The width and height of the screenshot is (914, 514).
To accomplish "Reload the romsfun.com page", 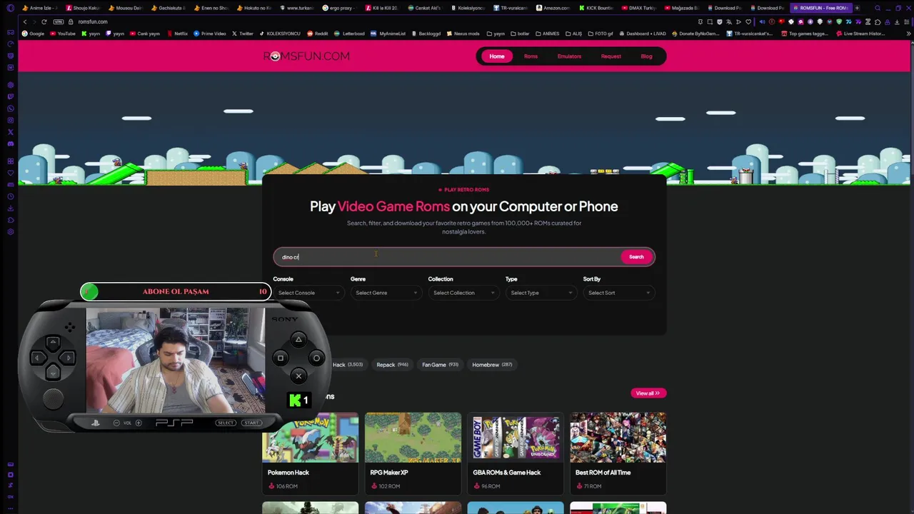I will tap(44, 22).
